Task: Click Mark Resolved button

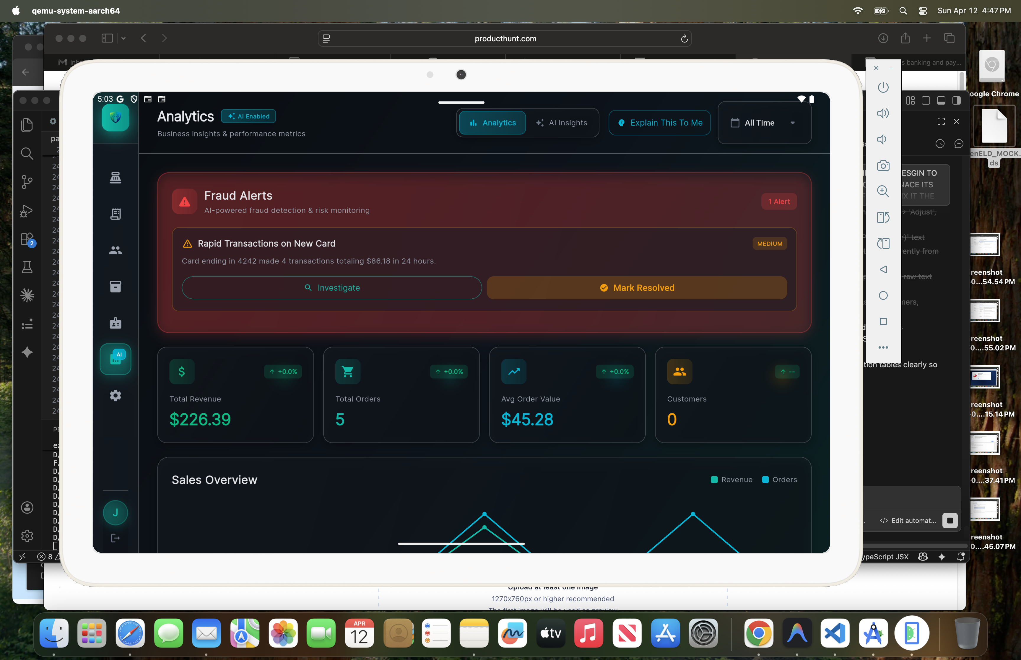Action: coord(637,287)
